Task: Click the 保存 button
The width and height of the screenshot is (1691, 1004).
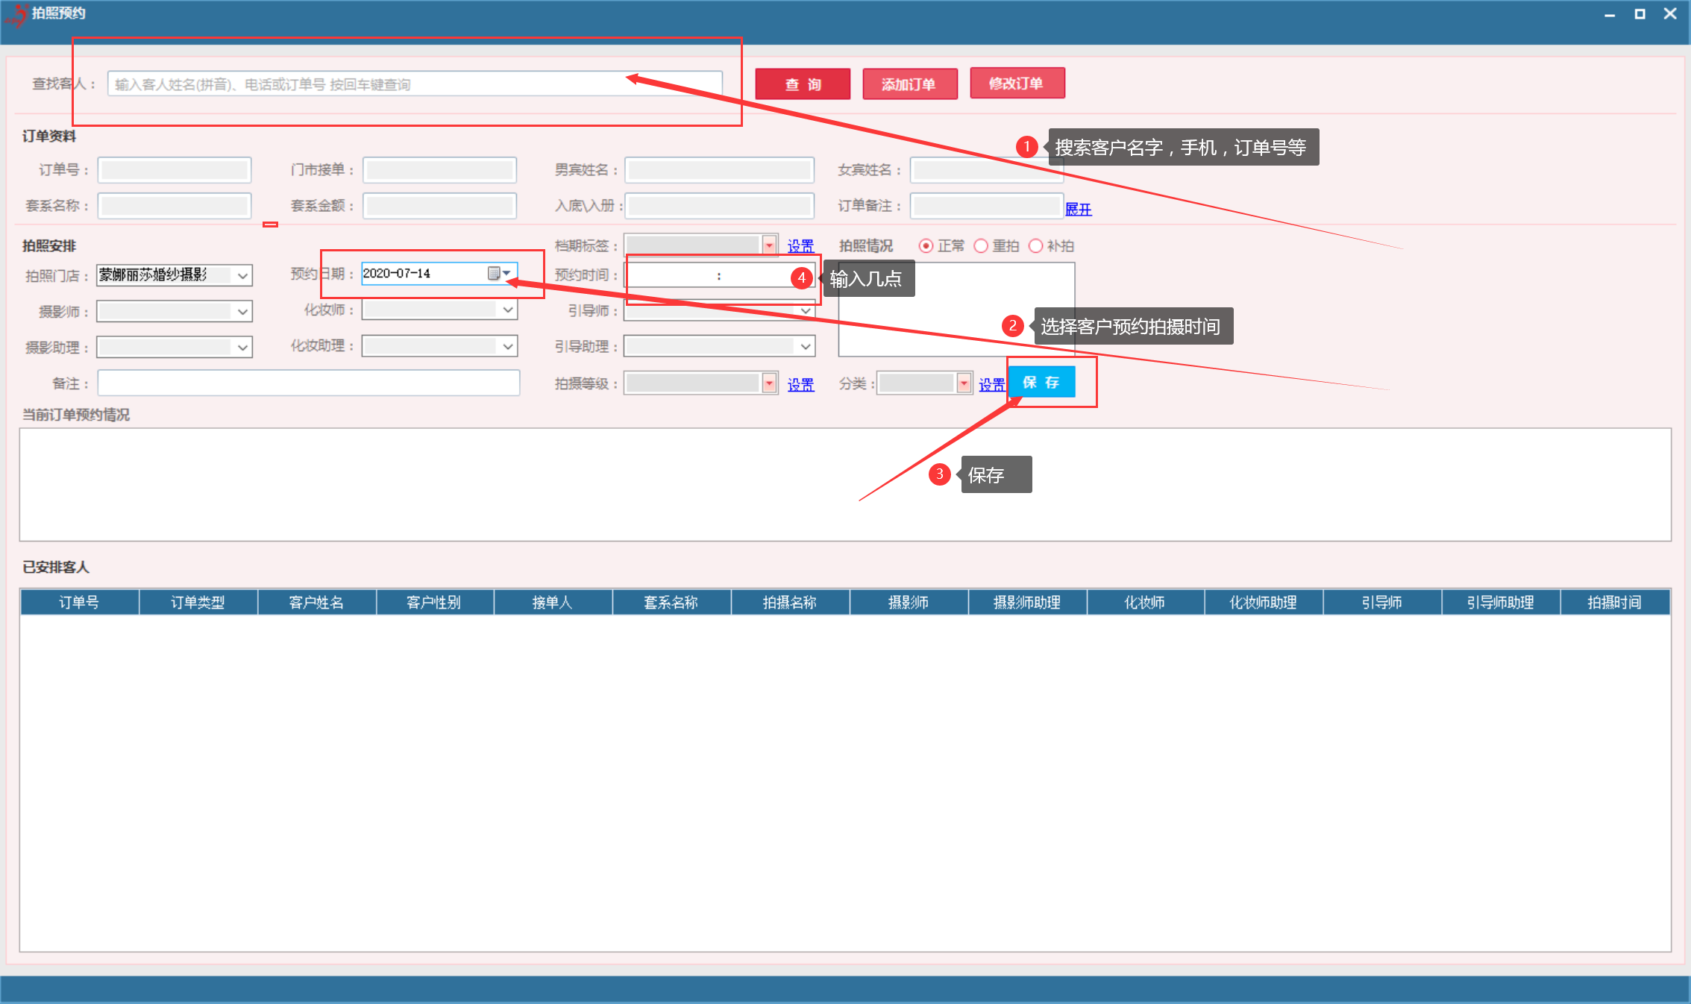Action: click(1041, 383)
